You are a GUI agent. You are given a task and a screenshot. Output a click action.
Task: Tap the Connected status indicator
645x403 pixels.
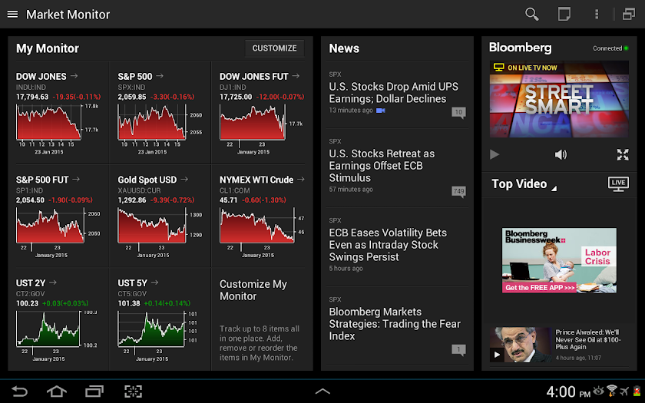click(610, 48)
